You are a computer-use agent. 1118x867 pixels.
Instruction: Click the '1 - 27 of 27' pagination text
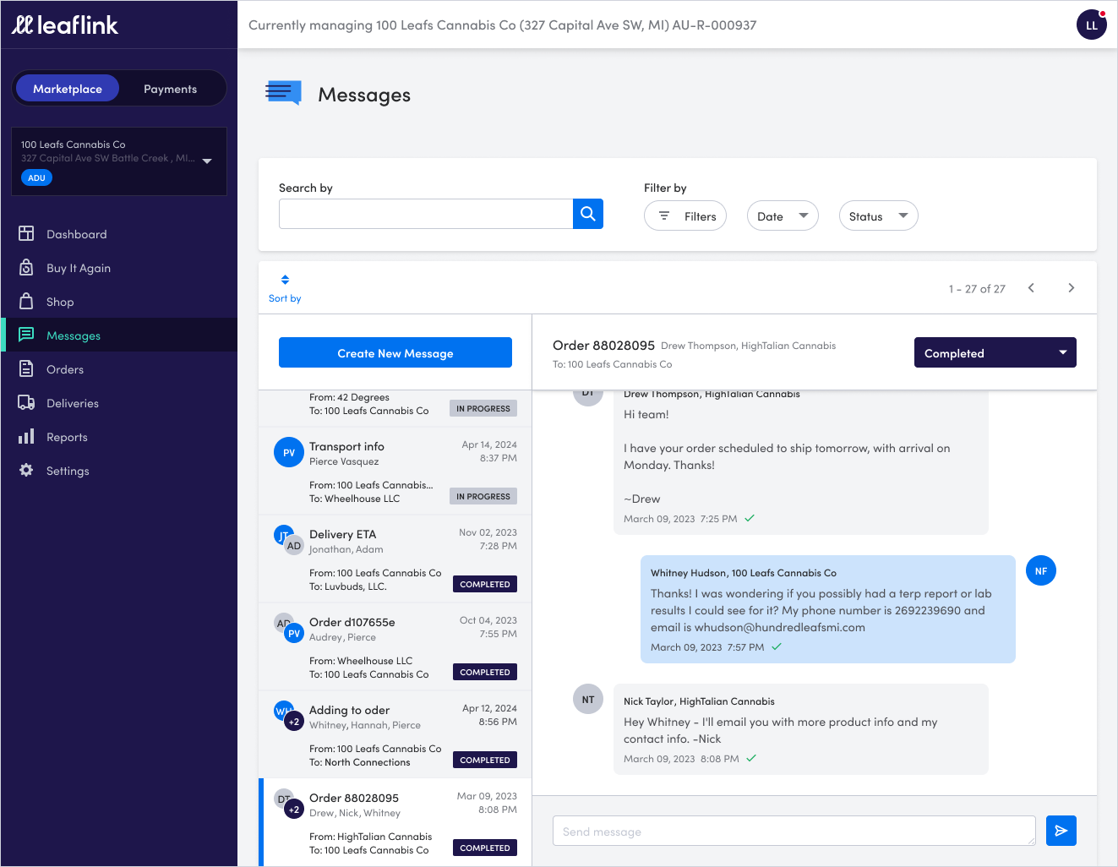click(977, 289)
